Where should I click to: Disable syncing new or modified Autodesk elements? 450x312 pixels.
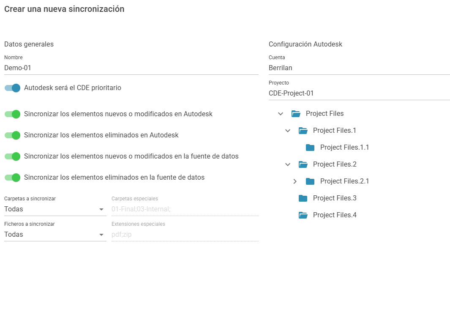pyautogui.click(x=13, y=114)
